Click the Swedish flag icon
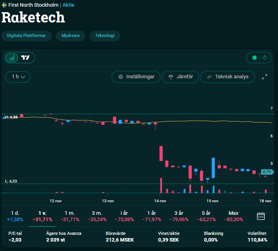The width and height of the screenshot is (278, 251). (x=4, y=5)
